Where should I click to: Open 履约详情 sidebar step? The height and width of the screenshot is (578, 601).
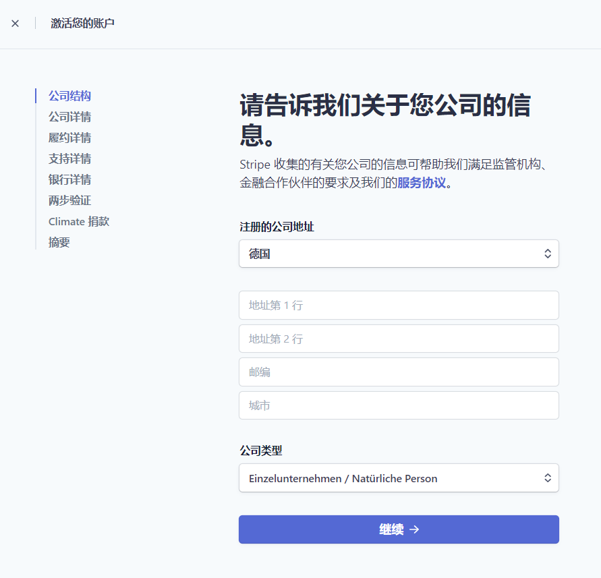click(69, 138)
